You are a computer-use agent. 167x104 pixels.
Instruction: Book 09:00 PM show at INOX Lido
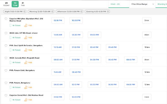pos(94,35)
